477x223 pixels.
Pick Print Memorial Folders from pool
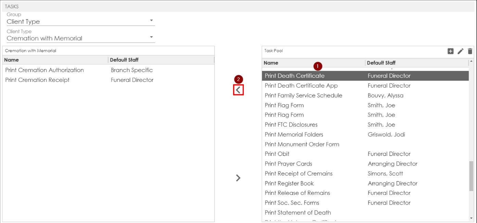pyautogui.click(x=294, y=134)
